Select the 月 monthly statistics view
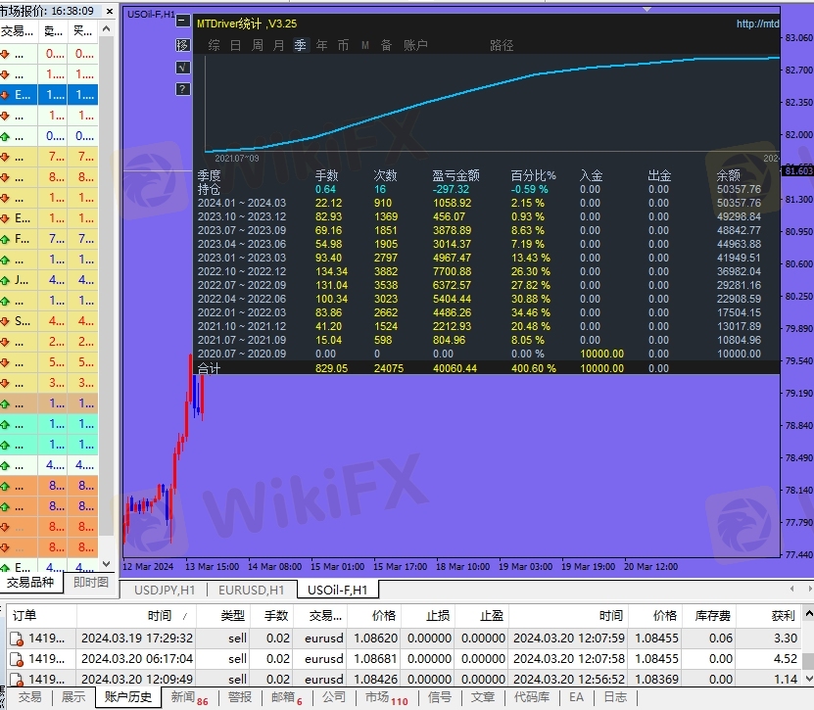Viewport: 814px width, 710px height. point(279,45)
